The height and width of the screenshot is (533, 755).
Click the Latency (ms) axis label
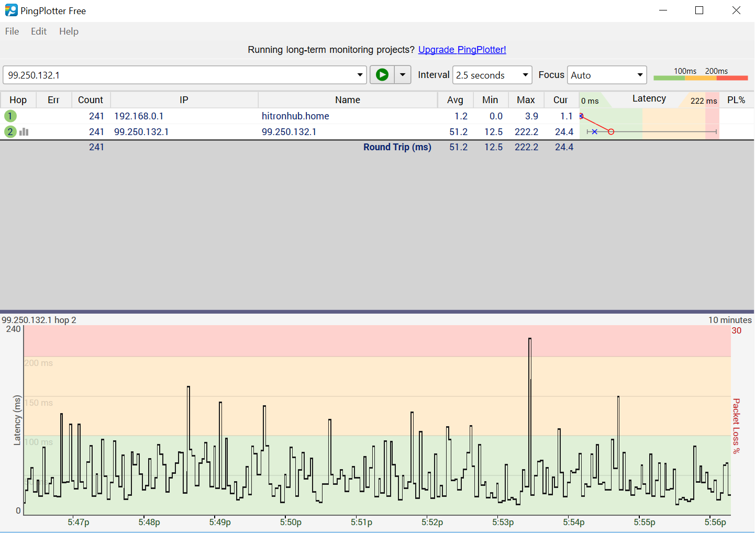click(x=17, y=420)
